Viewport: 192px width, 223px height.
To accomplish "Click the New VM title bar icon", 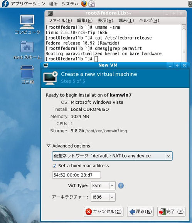I will point(46,65).
